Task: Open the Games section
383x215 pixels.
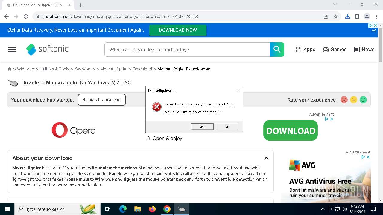Action: 335,50
